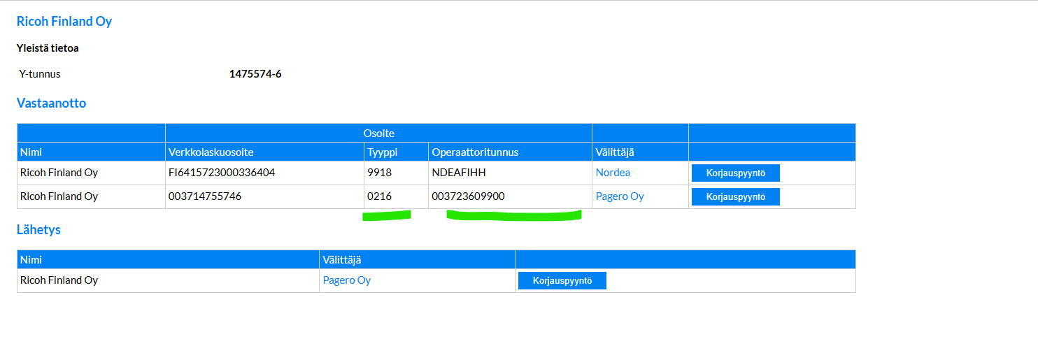Select operator code 003723609900
The width and height of the screenshot is (1038, 360).
[x=468, y=196]
